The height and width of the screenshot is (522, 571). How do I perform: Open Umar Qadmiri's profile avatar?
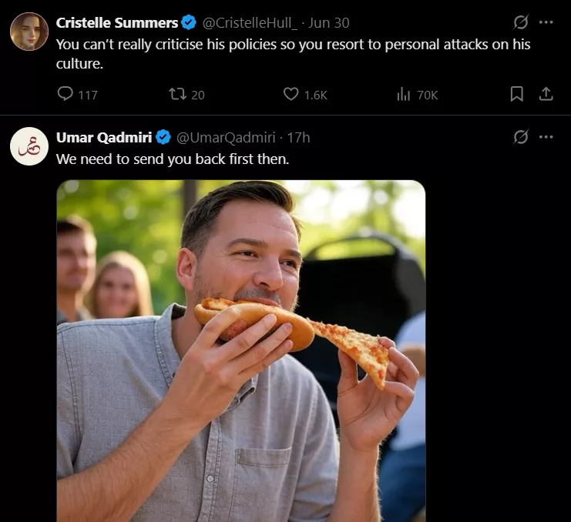pos(29,146)
